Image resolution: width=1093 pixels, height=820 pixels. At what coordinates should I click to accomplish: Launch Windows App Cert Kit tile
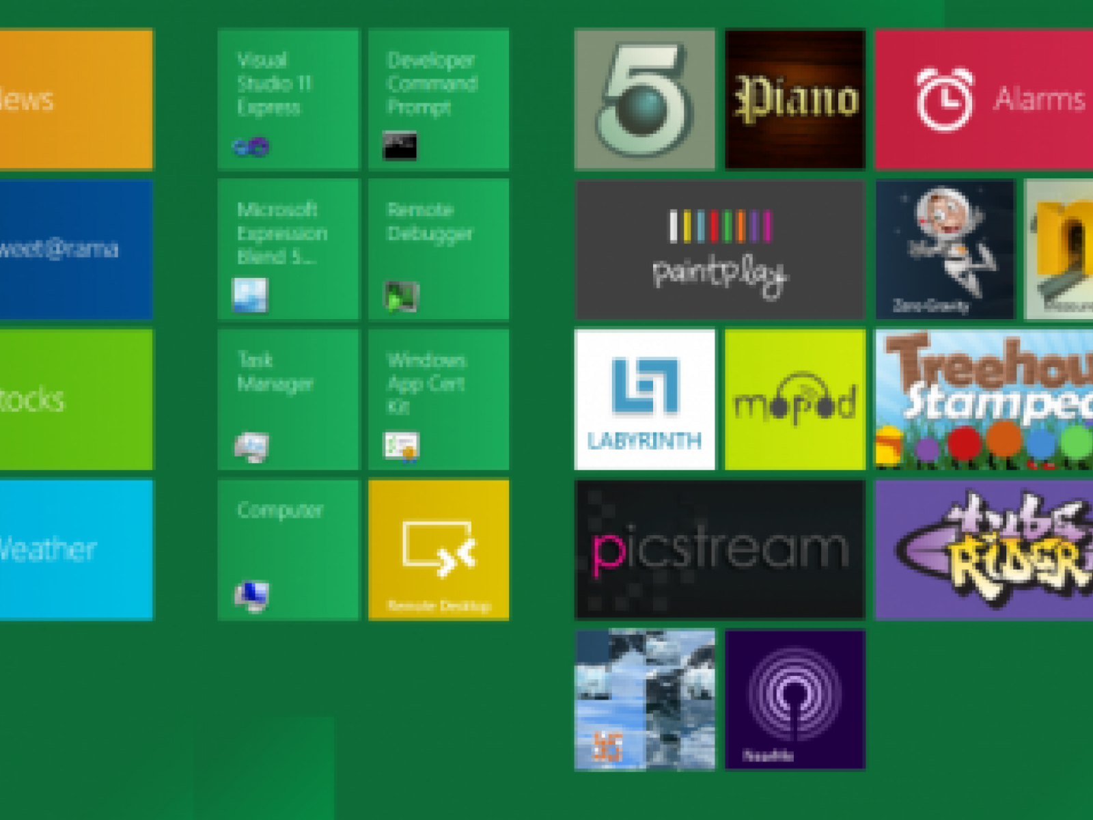439,400
